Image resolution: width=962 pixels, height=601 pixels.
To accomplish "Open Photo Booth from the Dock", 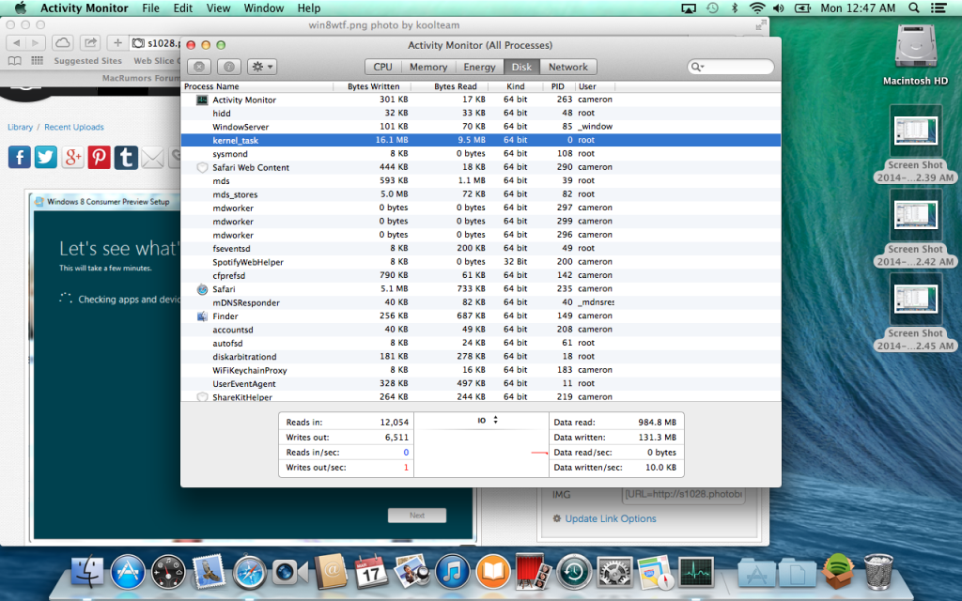I will (x=533, y=572).
